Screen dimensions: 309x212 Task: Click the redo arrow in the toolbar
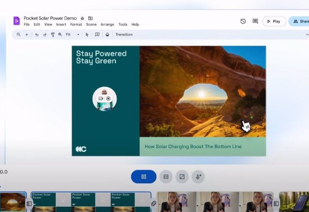coord(45,35)
